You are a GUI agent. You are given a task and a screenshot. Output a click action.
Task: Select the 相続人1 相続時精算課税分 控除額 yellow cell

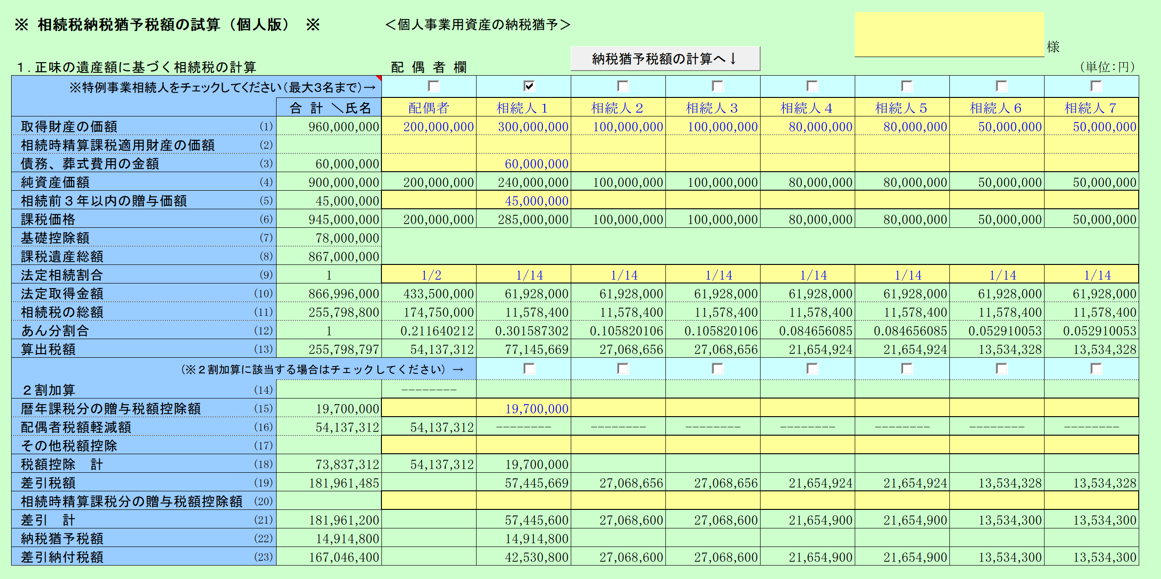point(523,501)
